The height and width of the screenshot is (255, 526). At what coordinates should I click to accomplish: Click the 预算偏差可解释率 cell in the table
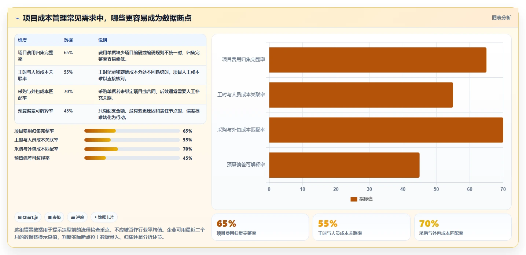point(36,111)
